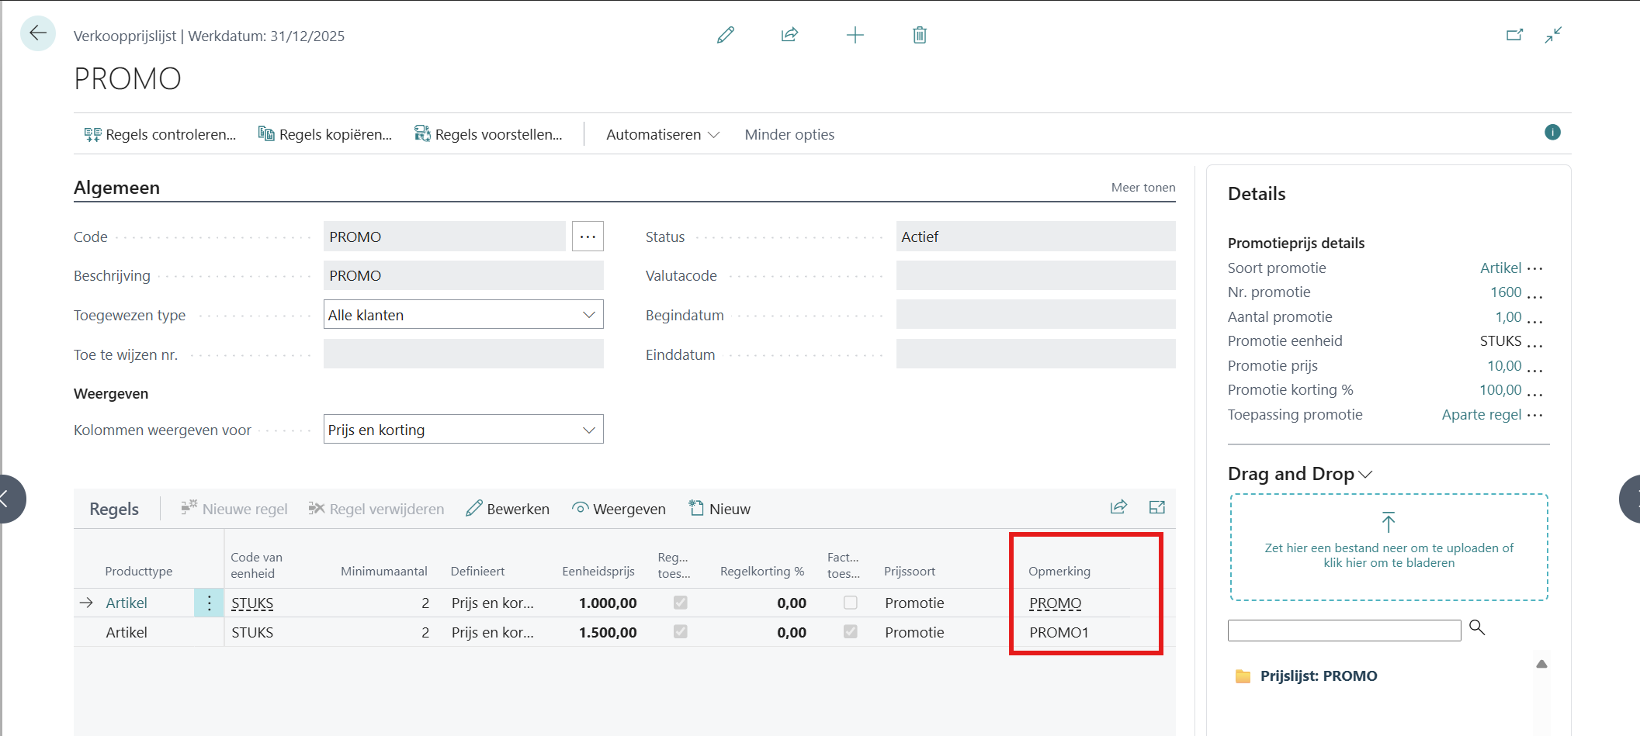Click the search magnifier in Drag and Drop
Image resolution: width=1640 pixels, height=736 pixels.
(x=1477, y=627)
